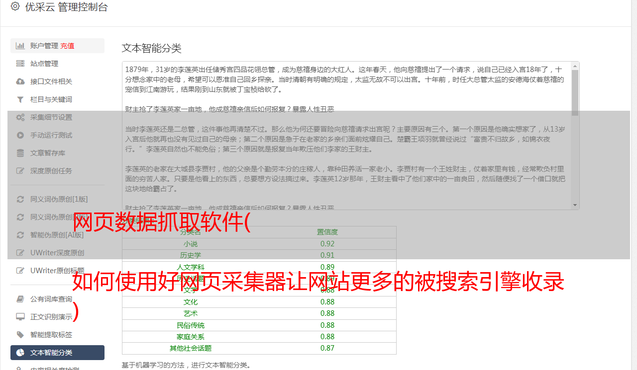637x370 pixels.
Task: Click the text area vertical scrollbar thumb
Action: 575,93
